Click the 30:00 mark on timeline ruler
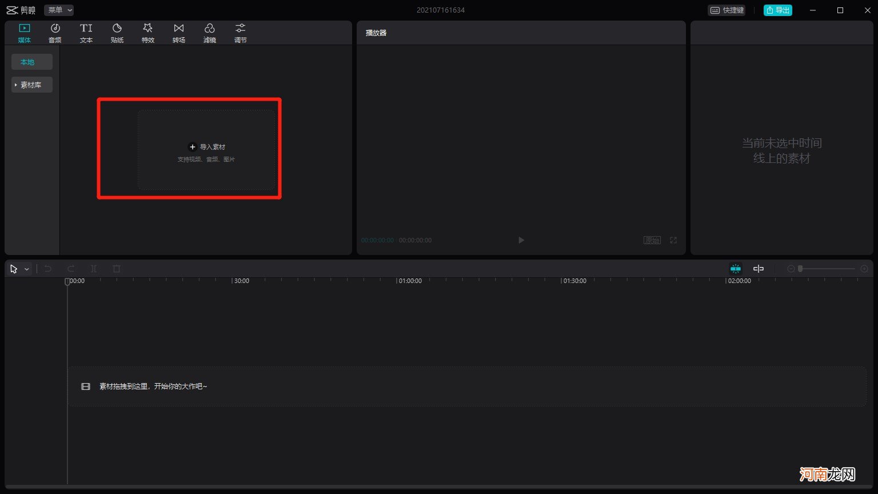Screen dimensions: 878x494 pos(242,281)
